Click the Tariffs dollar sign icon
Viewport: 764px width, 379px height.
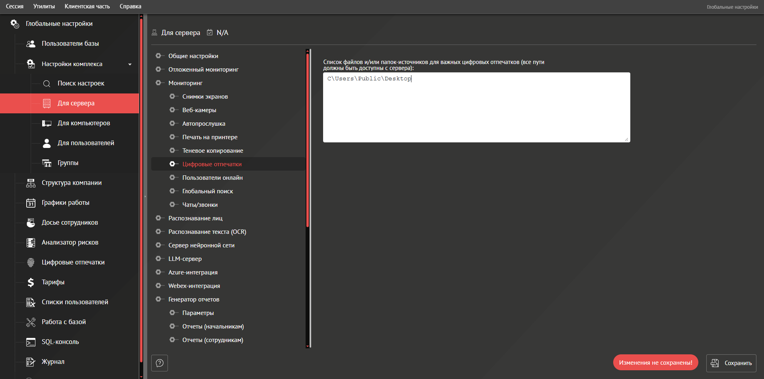pyautogui.click(x=31, y=282)
